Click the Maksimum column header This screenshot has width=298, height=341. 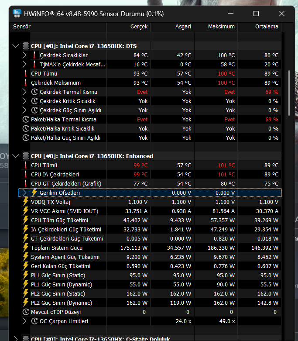[x=216, y=27]
